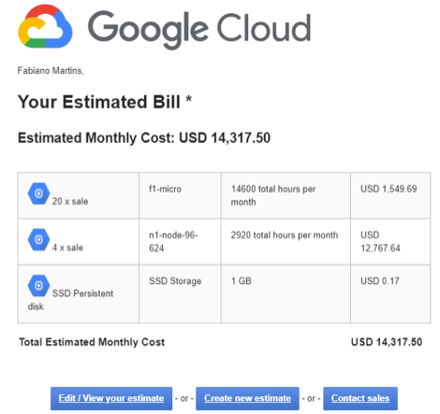Click the compute icon beside 4 x sale

(x=38, y=239)
